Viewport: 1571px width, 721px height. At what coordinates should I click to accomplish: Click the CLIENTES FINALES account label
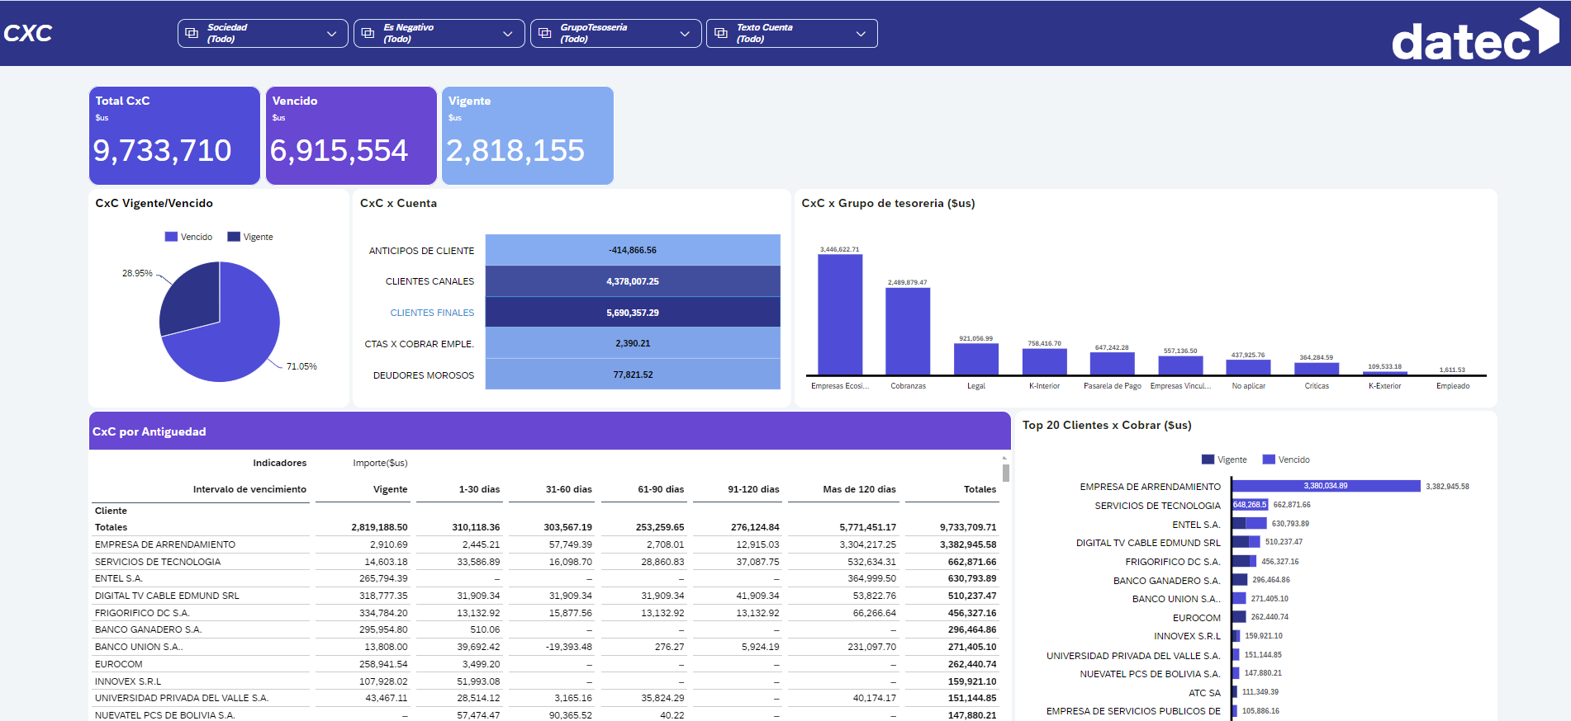click(432, 313)
